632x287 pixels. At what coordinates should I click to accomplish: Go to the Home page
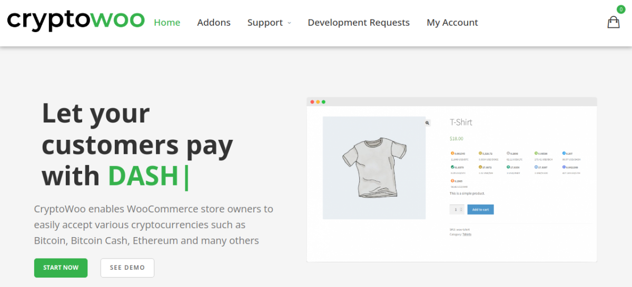tap(167, 23)
